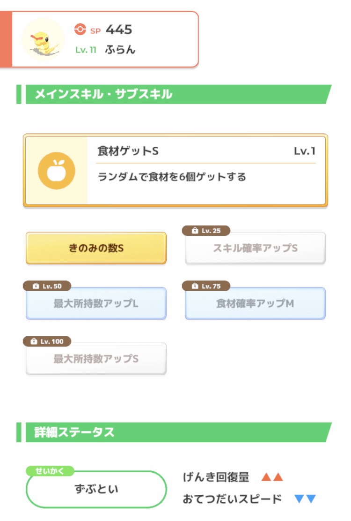The image size is (351, 521).
Task: Select the locked スキル確率アップS sub skill
Action: point(255,249)
